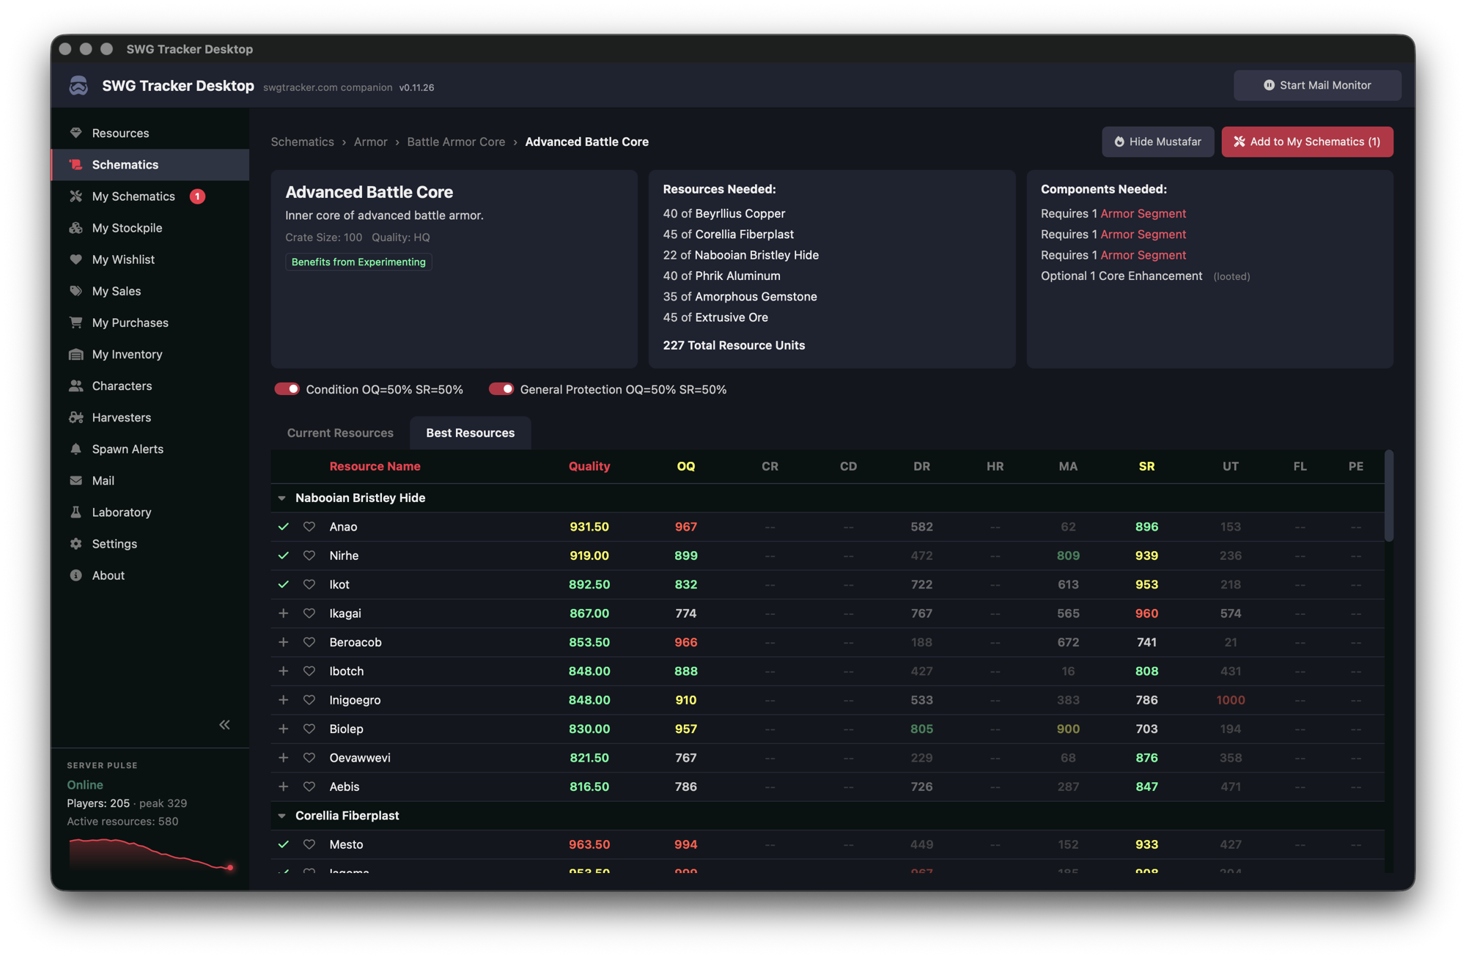
Task: Sort table by DR column header
Action: 921,465
